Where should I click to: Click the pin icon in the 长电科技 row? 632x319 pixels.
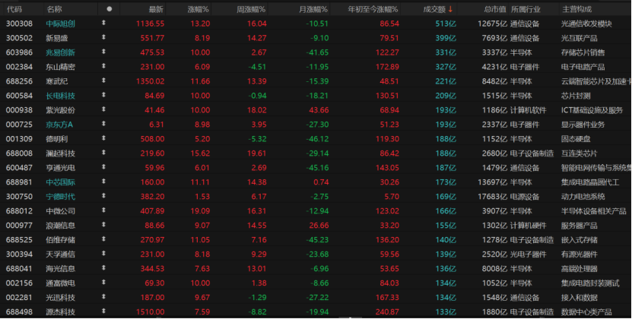103,96
